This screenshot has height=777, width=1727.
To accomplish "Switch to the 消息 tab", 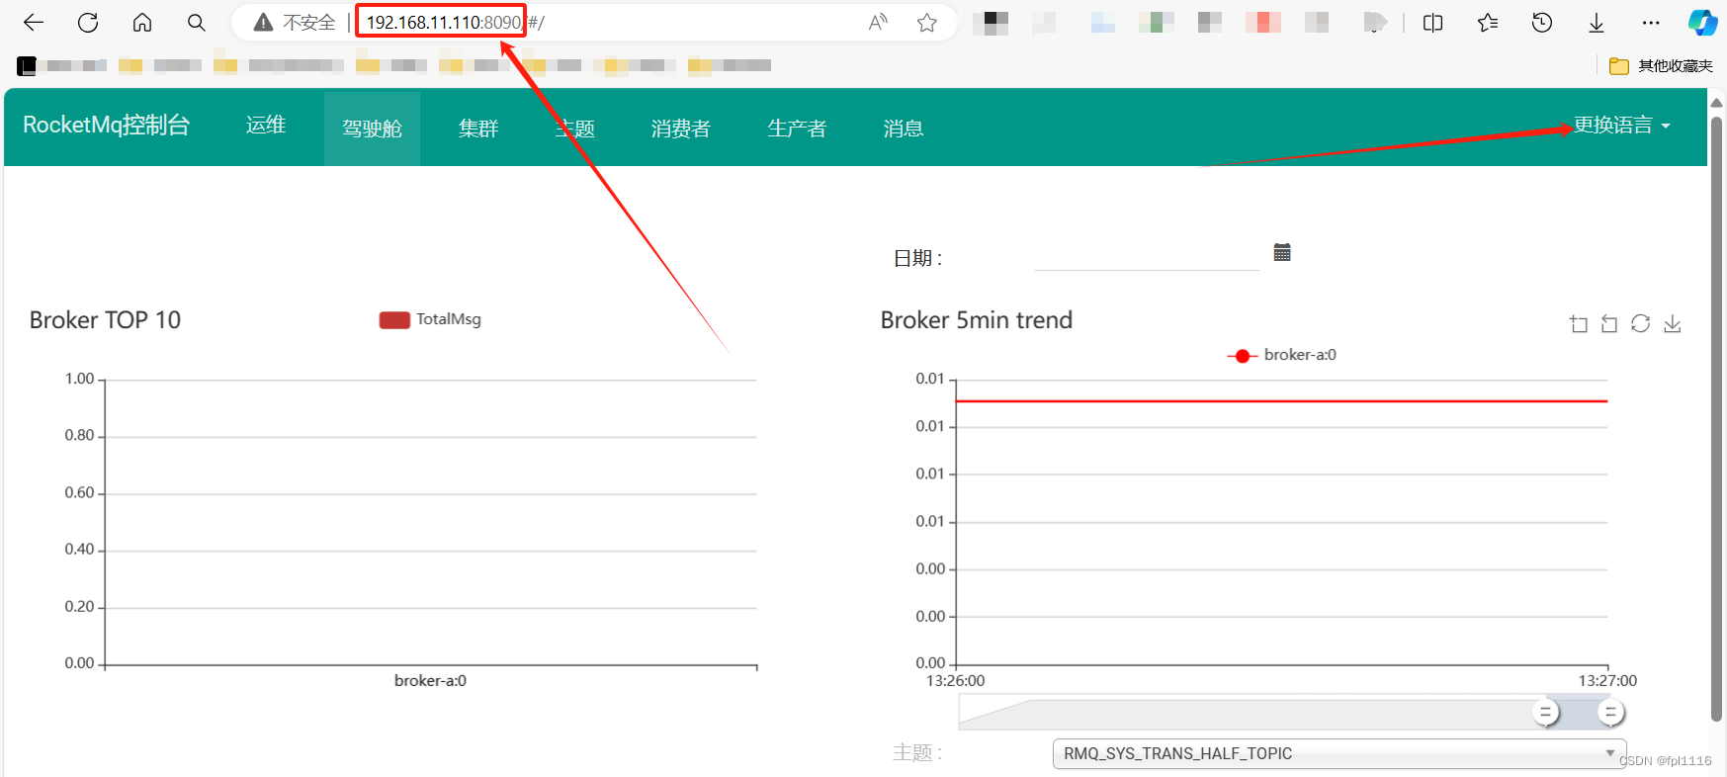I will point(903,129).
